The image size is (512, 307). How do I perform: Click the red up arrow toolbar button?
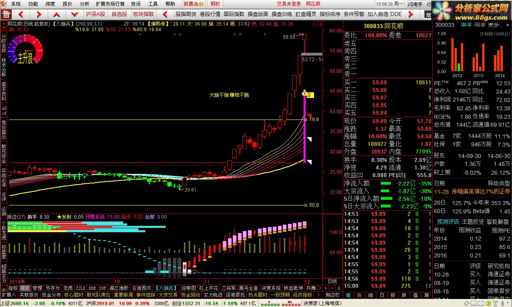56,14
